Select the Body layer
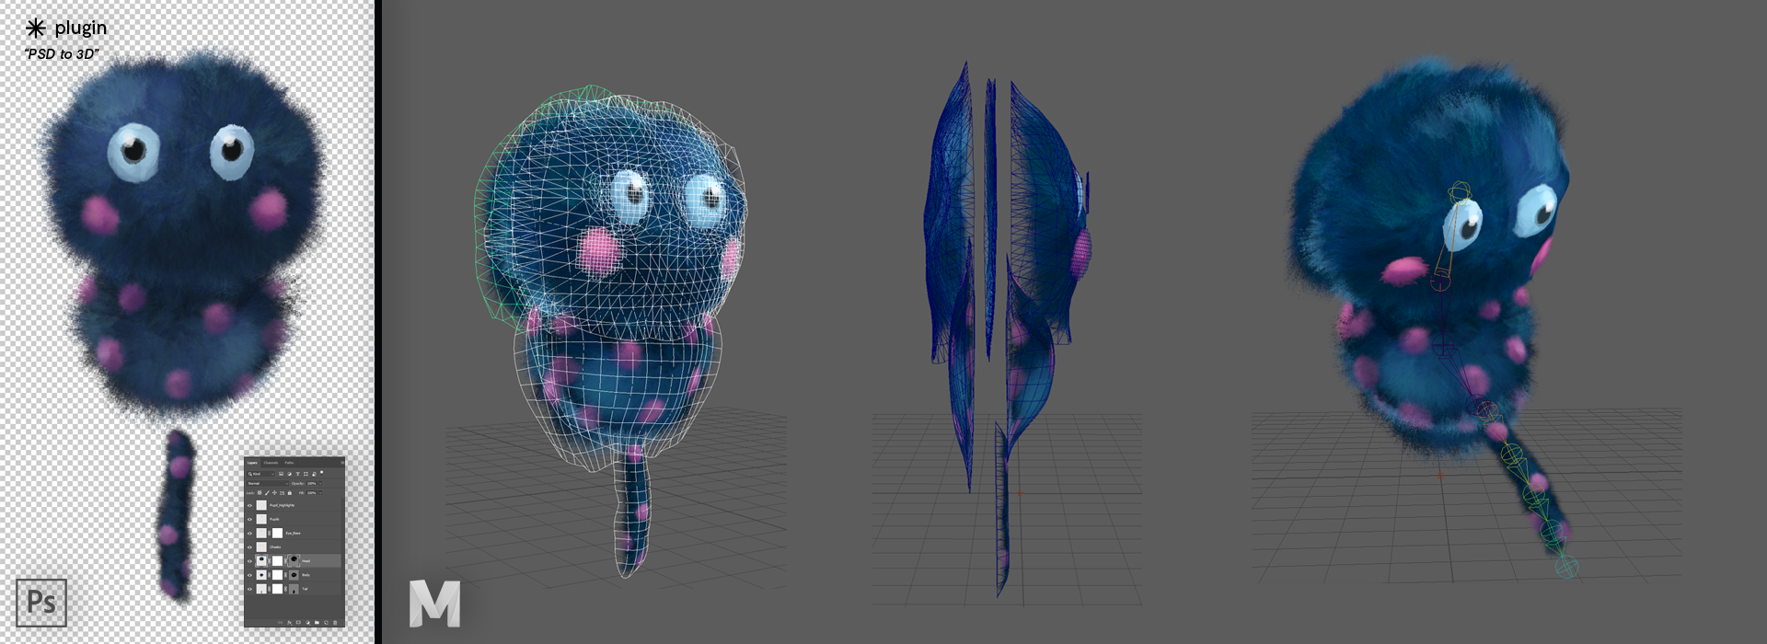The image size is (1767, 644). tap(306, 575)
